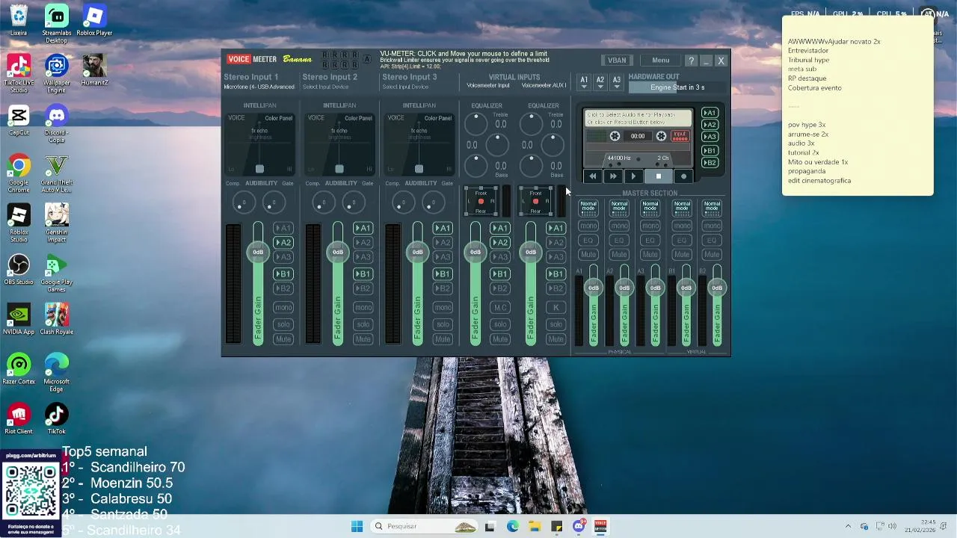Change Normal mode on bus A3
The width and height of the screenshot is (957, 538).
[650, 207]
